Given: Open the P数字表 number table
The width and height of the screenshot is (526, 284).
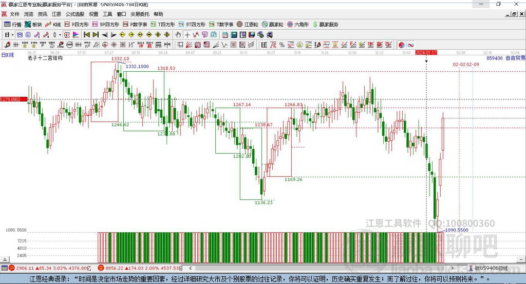Looking at the screenshot, I should pos(135,25).
